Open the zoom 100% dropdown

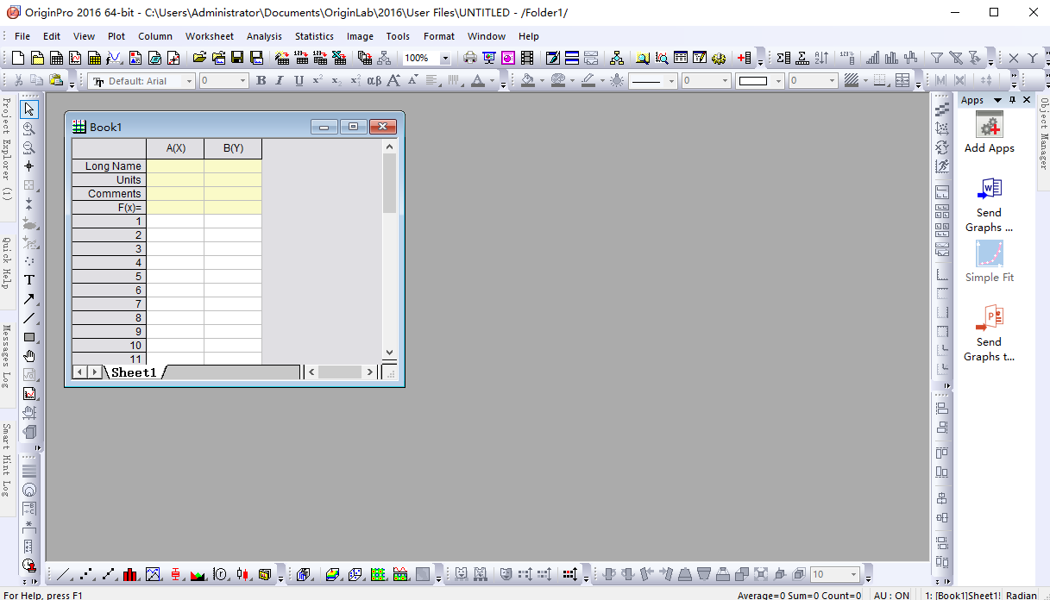[x=445, y=59]
